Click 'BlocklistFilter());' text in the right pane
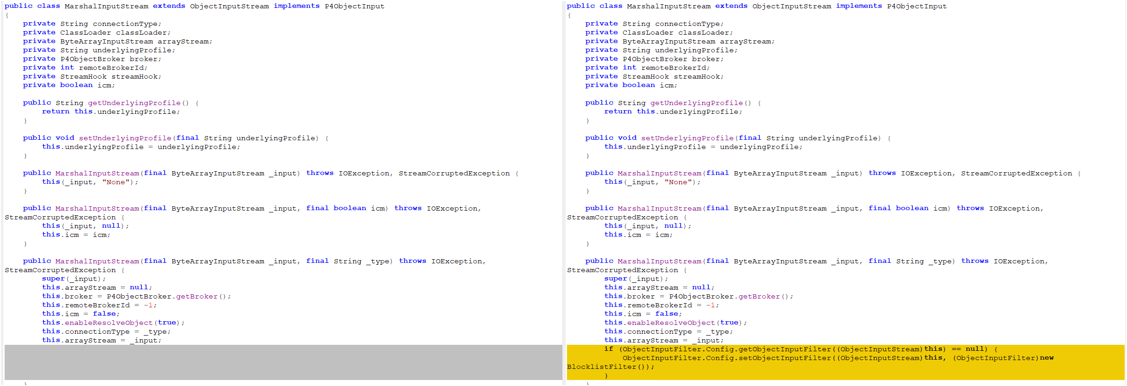Image resolution: width=1127 pixels, height=386 pixels. (x=611, y=367)
